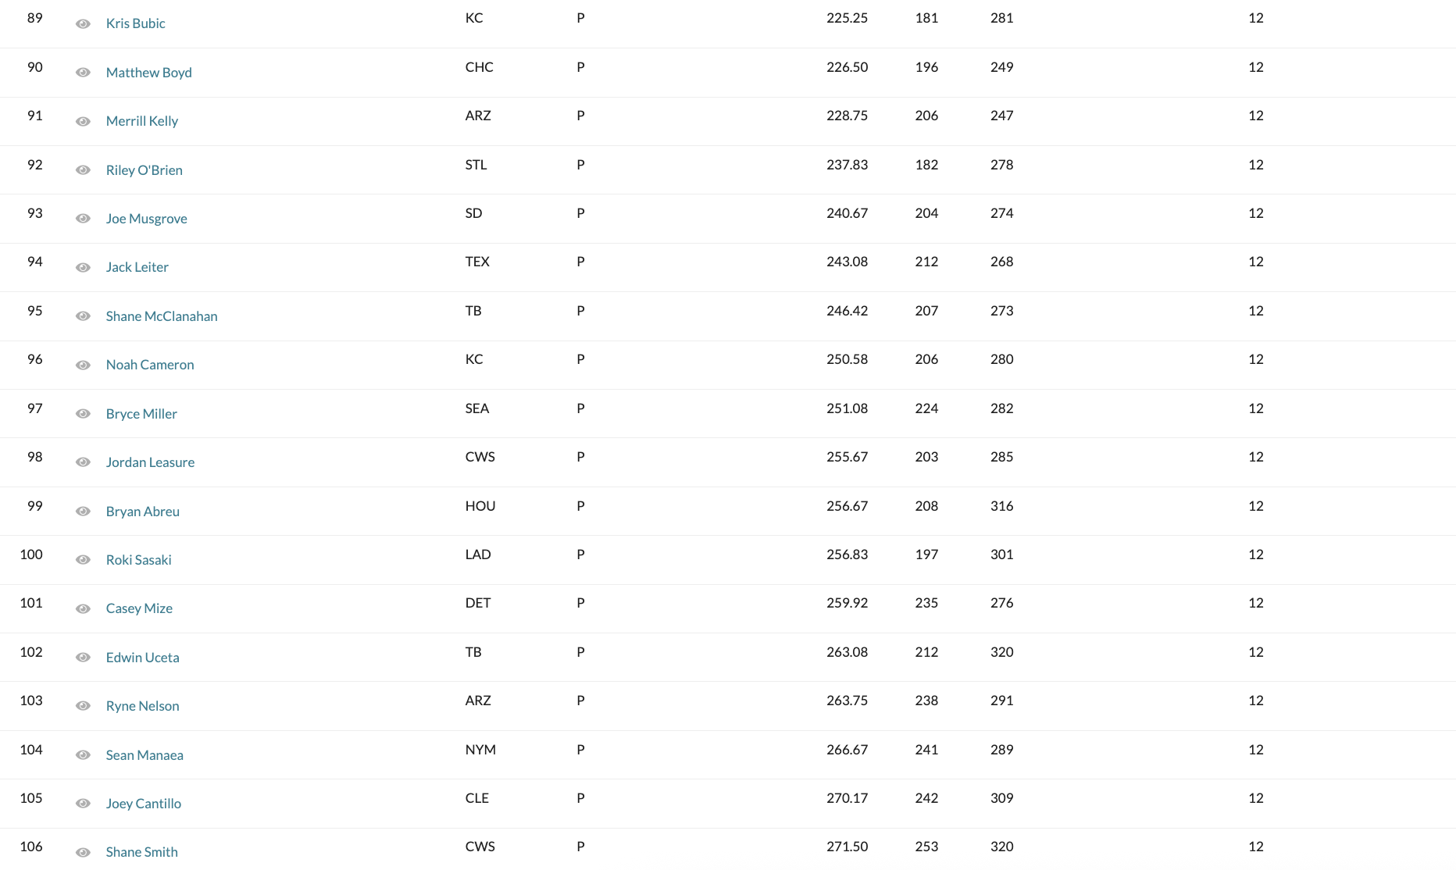This screenshot has width=1456, height=870.
Task: Click eye icon next to Jack Leiter
Action: [83, 267]
